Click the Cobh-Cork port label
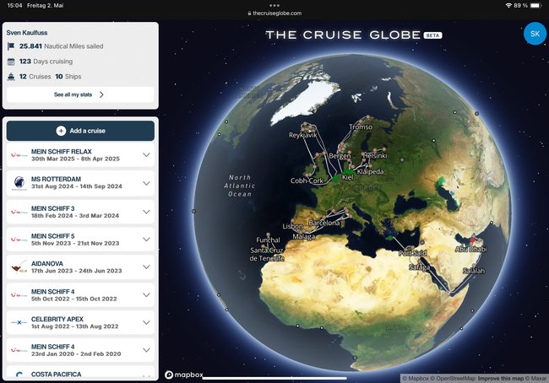 (307, 181)
